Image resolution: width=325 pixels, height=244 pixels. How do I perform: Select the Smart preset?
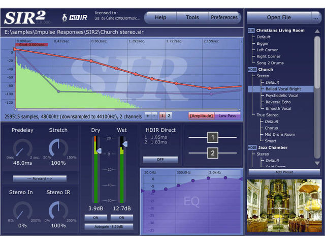click(x=270, y=141)
